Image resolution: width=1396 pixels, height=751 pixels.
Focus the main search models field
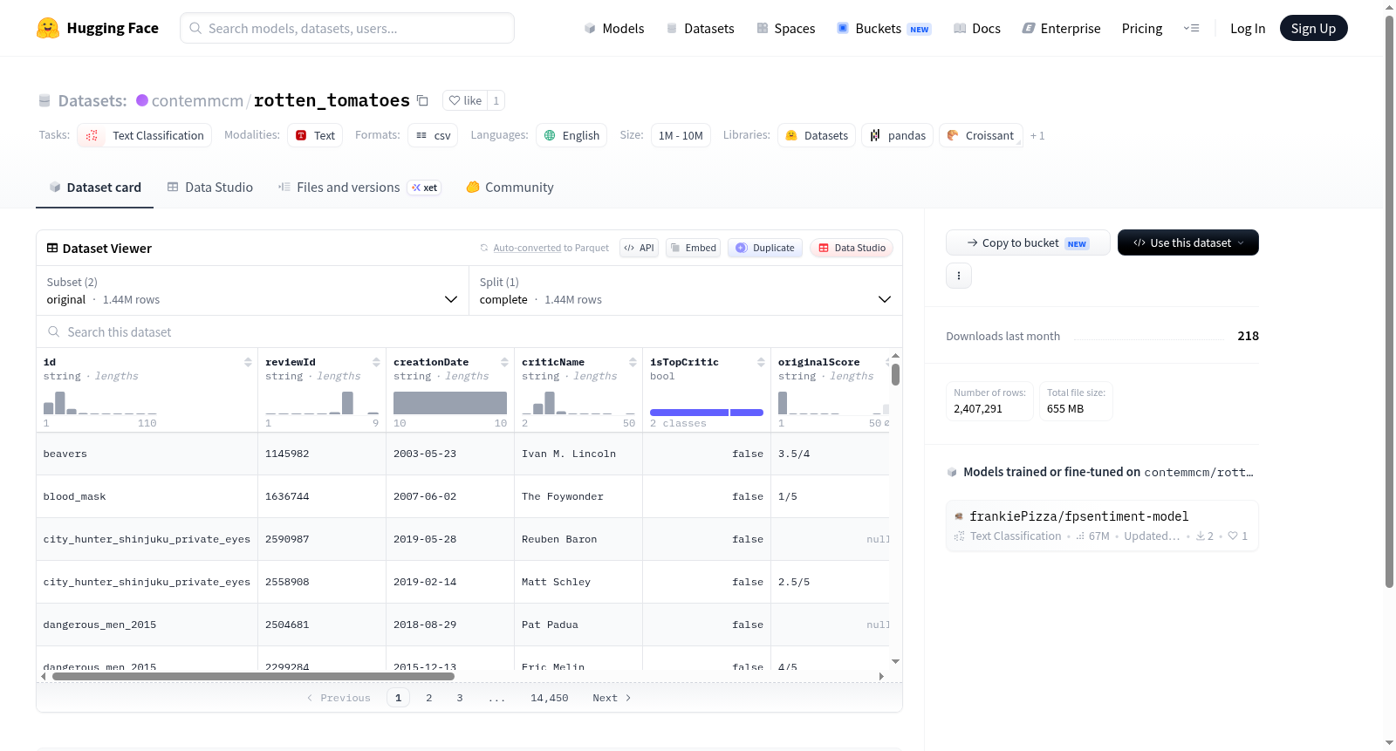(x=347, y=28)
